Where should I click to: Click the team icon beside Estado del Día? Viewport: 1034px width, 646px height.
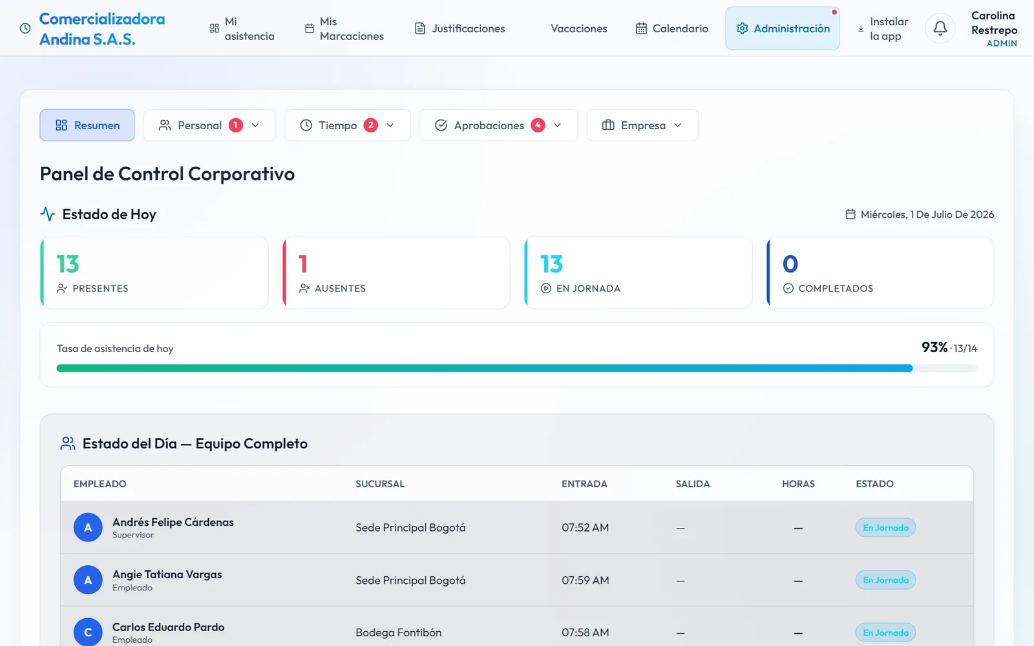click(68, 443)
